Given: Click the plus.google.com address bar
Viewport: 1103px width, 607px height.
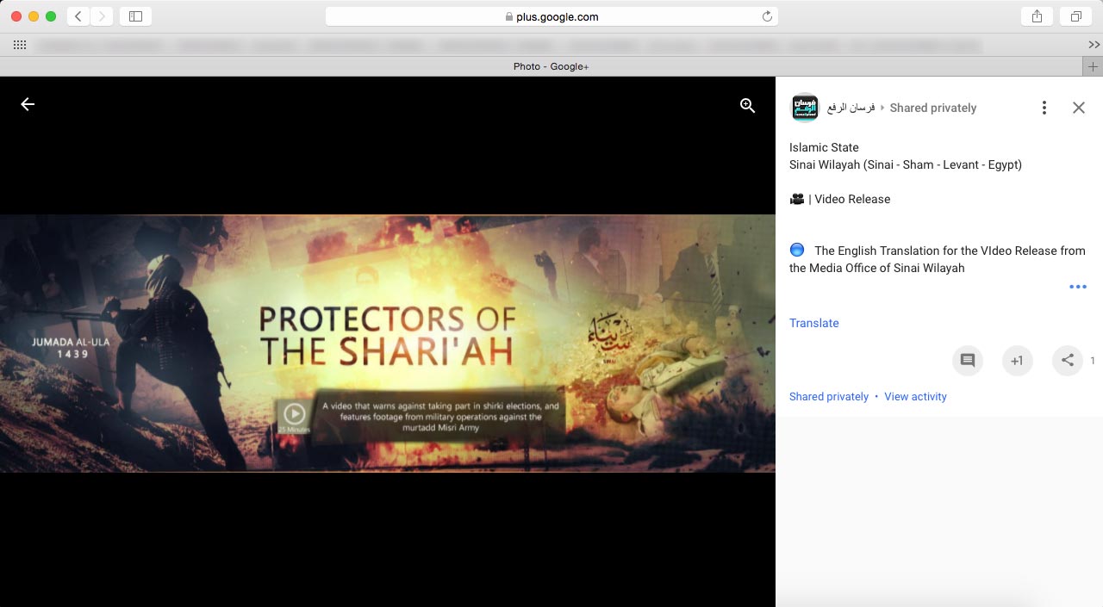Looking at the screenshot, I should click(551, 16).
